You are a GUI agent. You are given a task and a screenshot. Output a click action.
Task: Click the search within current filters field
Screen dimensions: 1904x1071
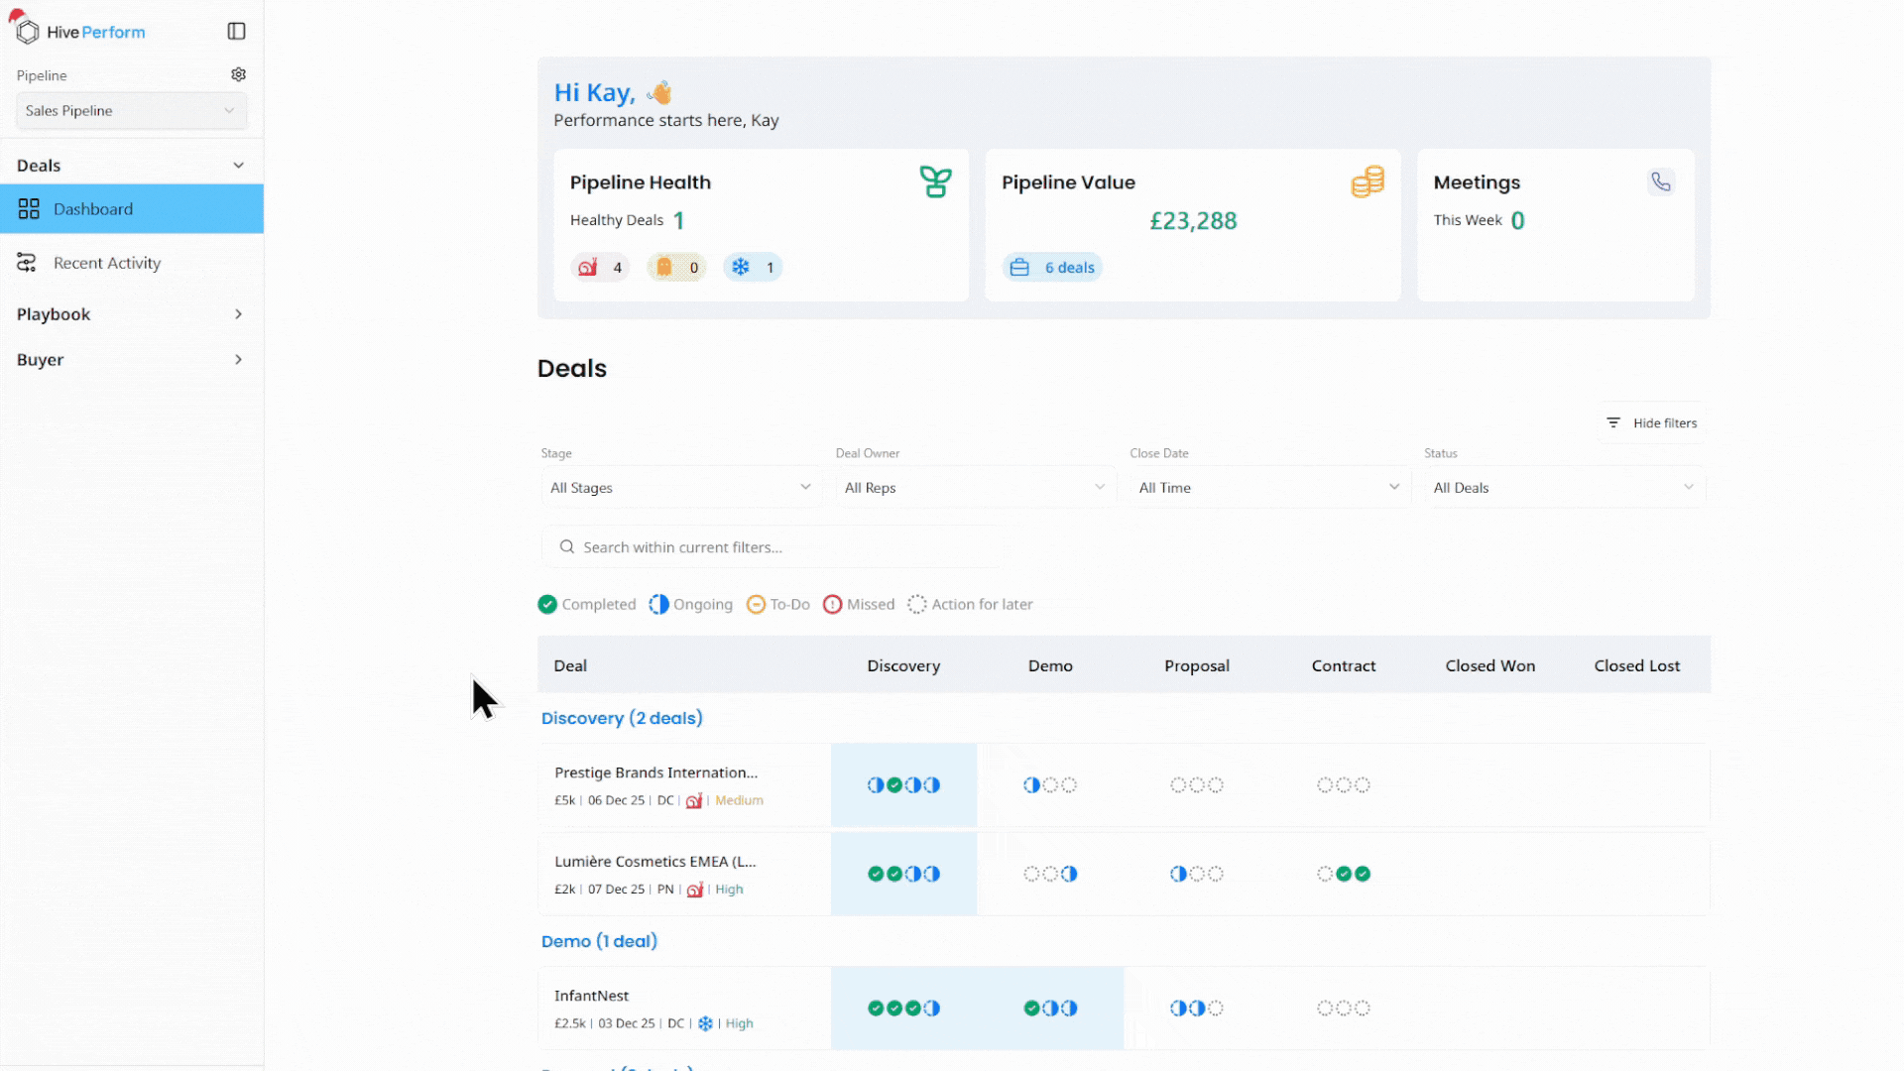coord(773,546)
